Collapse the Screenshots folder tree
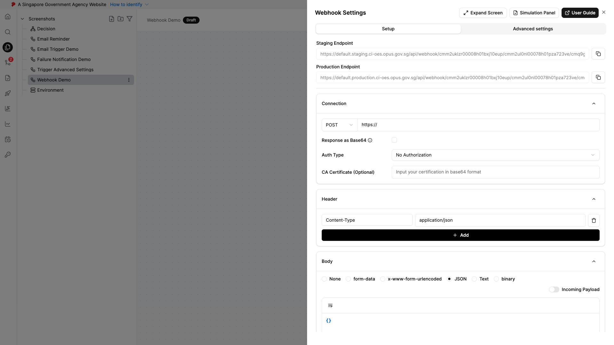Image resolution: width=614 pixels, height=345 pixels. pos(22,19)
